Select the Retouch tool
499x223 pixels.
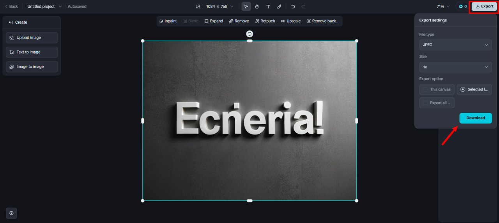[x=265, y=21]
